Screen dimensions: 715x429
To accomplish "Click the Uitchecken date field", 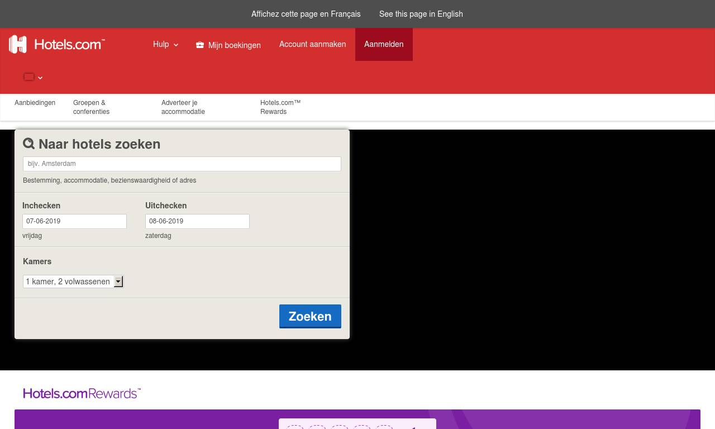I will click(197, 221).
